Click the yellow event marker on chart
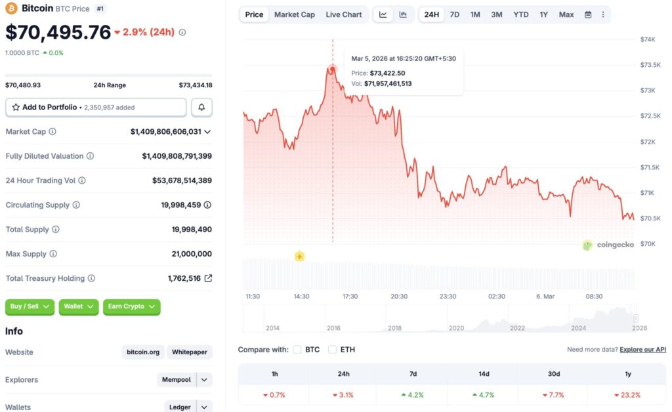The height and width of the screenshot is (412, 672). (299, 256)
